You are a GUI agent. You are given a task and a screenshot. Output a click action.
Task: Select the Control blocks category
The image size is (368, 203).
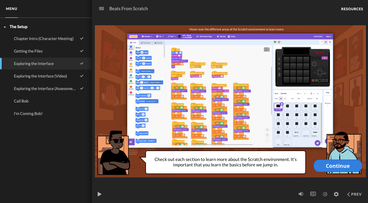coord(131,70)
